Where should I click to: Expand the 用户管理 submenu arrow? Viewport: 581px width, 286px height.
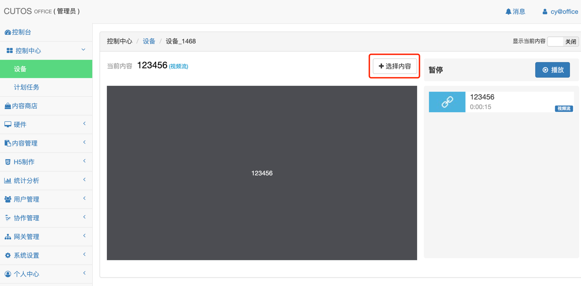pyautogui.click(x=84, y=198)
